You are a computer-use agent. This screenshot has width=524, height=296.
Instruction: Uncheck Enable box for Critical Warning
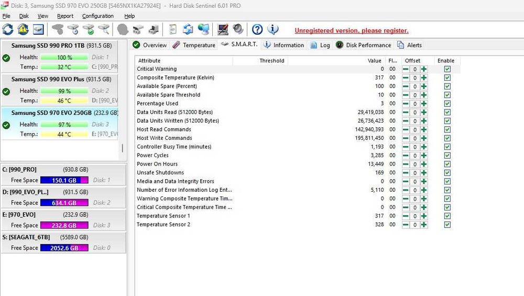coord(447,69)
